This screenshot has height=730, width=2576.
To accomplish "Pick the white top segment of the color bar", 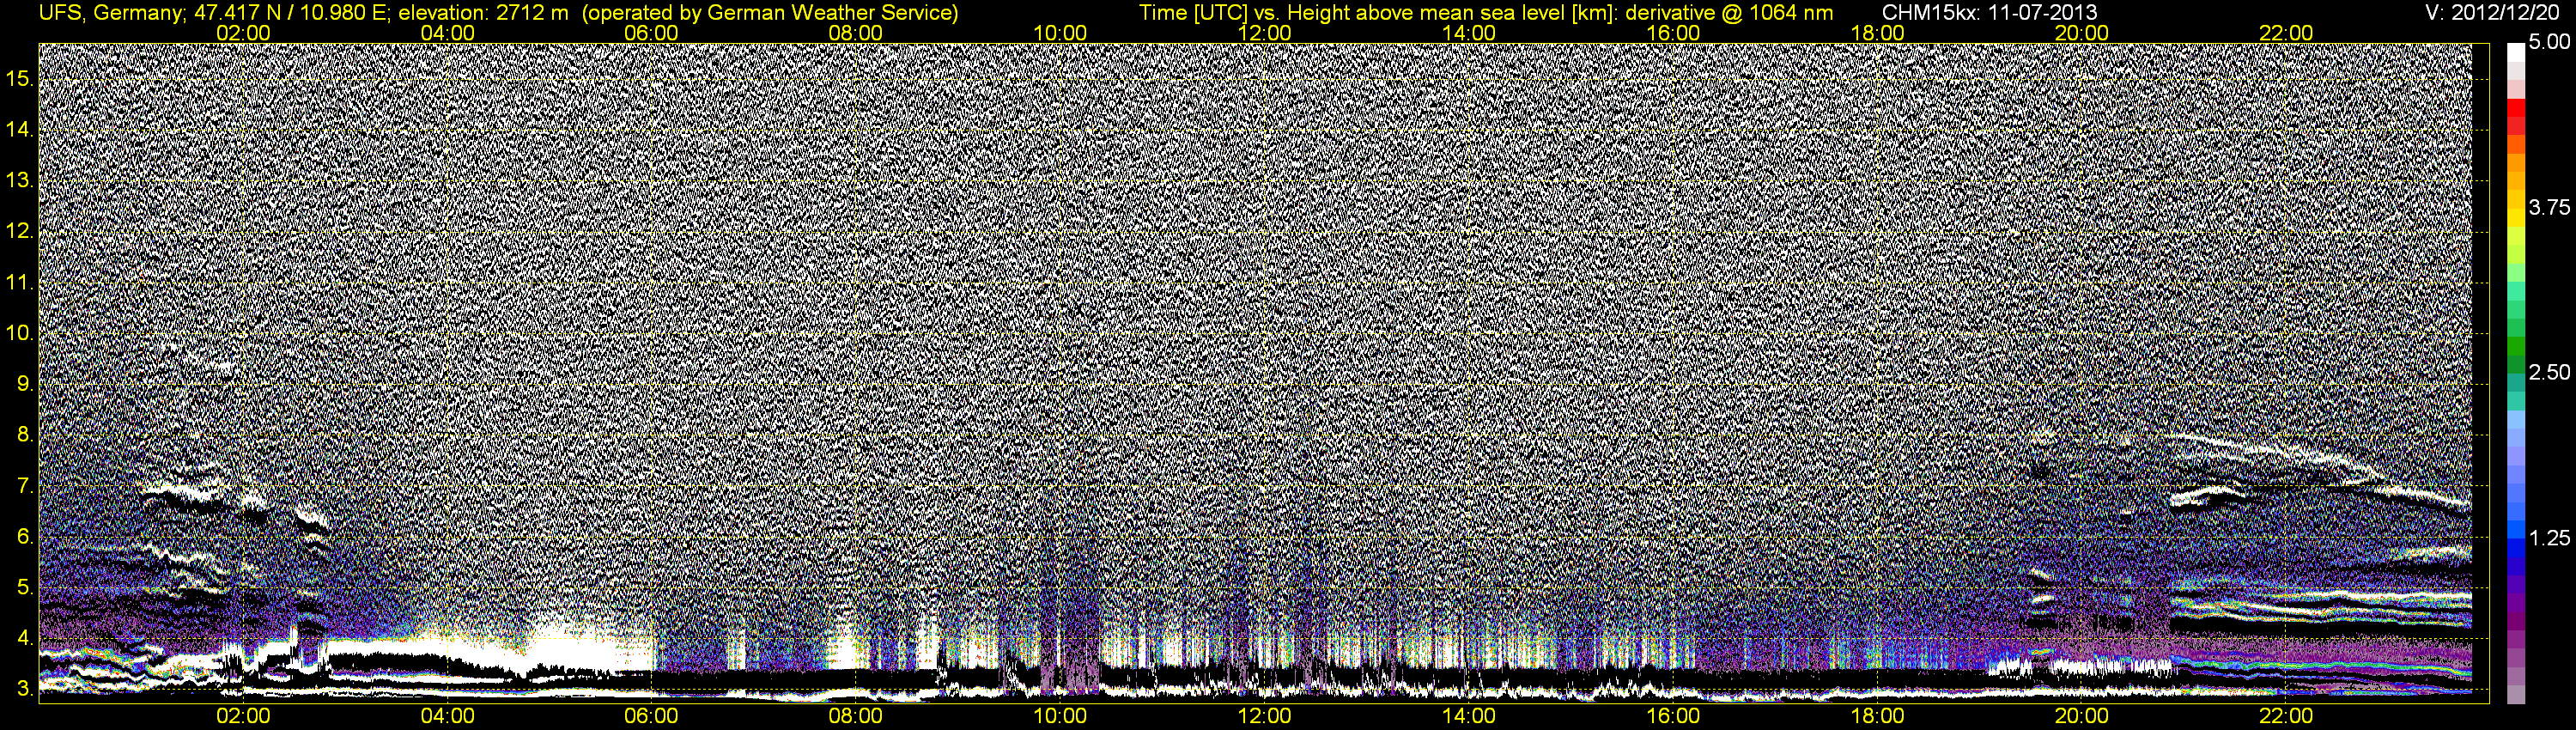I will click(x=2516, y=53).
